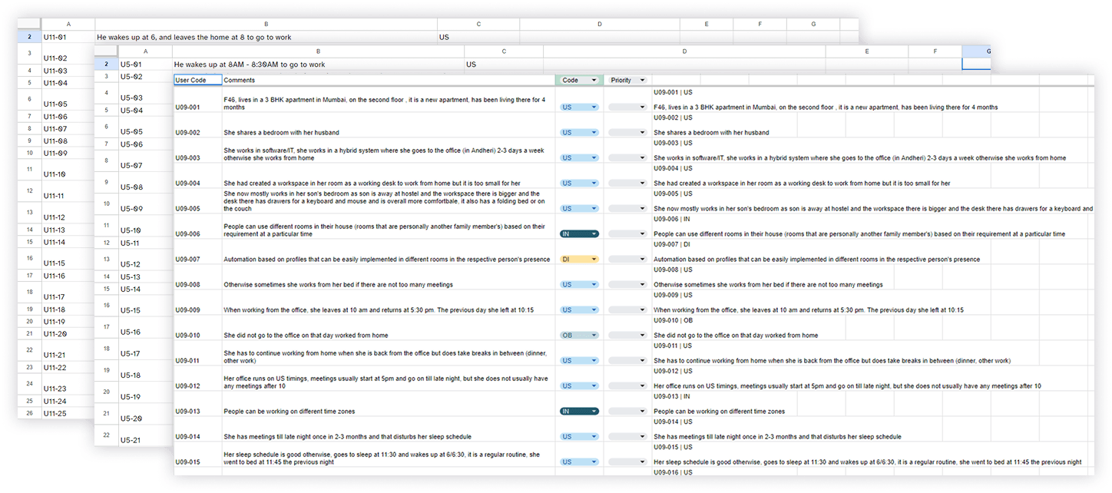Select column B header in the U5 spreadsheet

pos(319,51)
